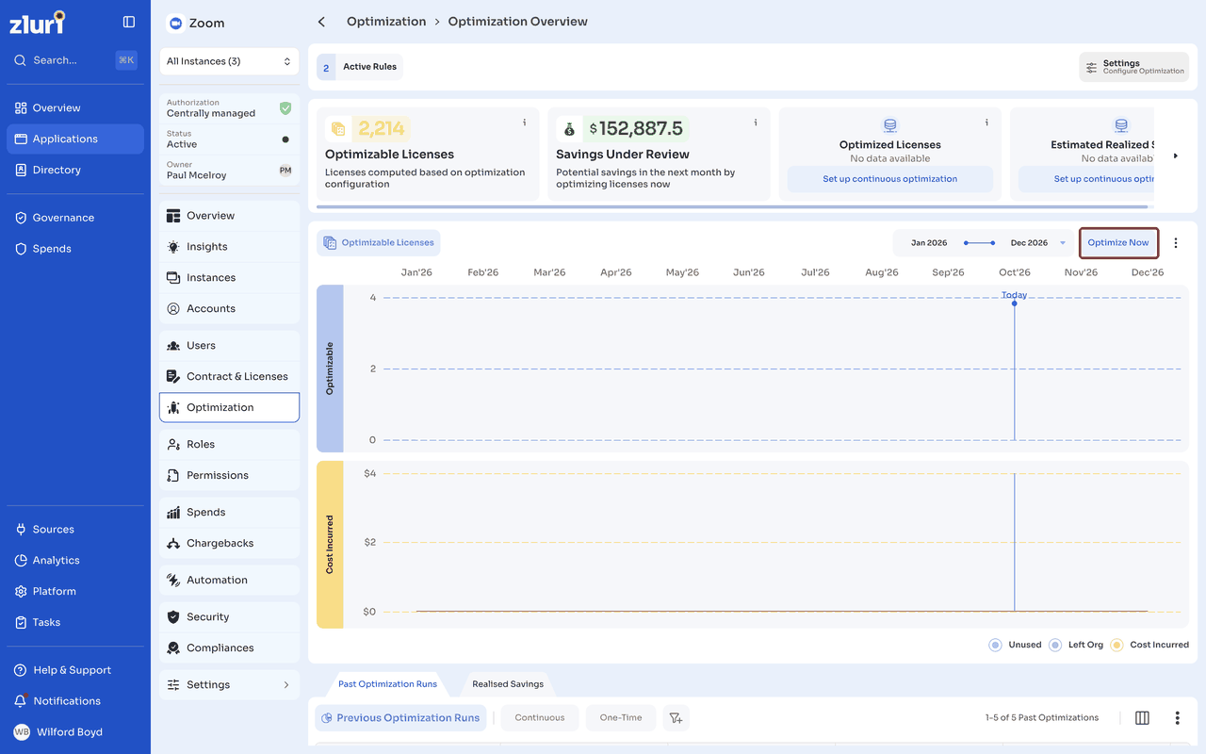Open Sources in the sidebar
Viewport: 1206px width, 754px height.
[75, 530]
